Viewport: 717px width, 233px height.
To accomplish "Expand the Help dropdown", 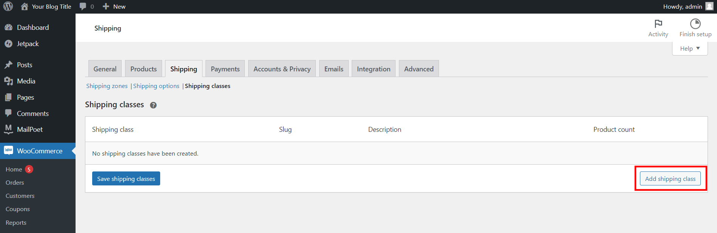I will tap(690, 48).
